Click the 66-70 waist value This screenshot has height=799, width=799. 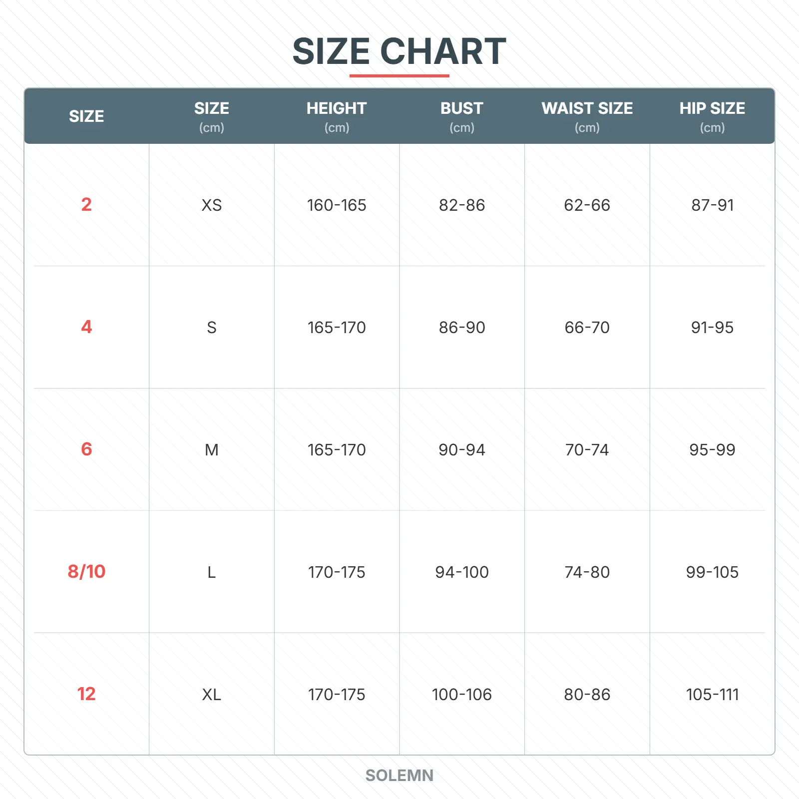tap(587, 327)
